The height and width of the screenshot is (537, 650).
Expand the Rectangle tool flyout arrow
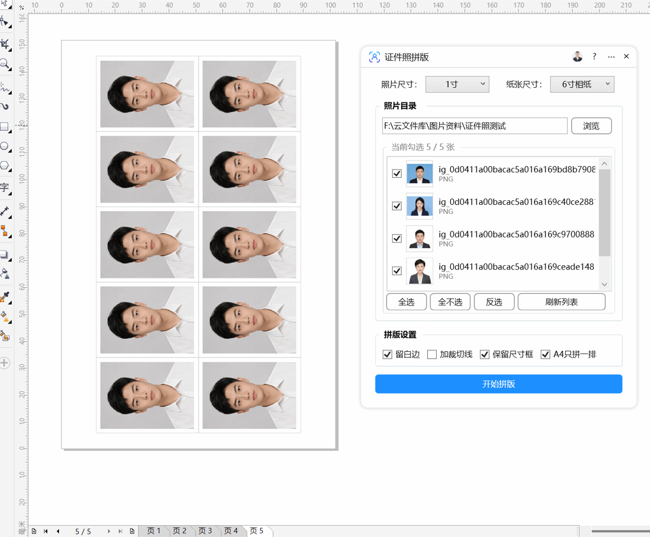point(10,133)
